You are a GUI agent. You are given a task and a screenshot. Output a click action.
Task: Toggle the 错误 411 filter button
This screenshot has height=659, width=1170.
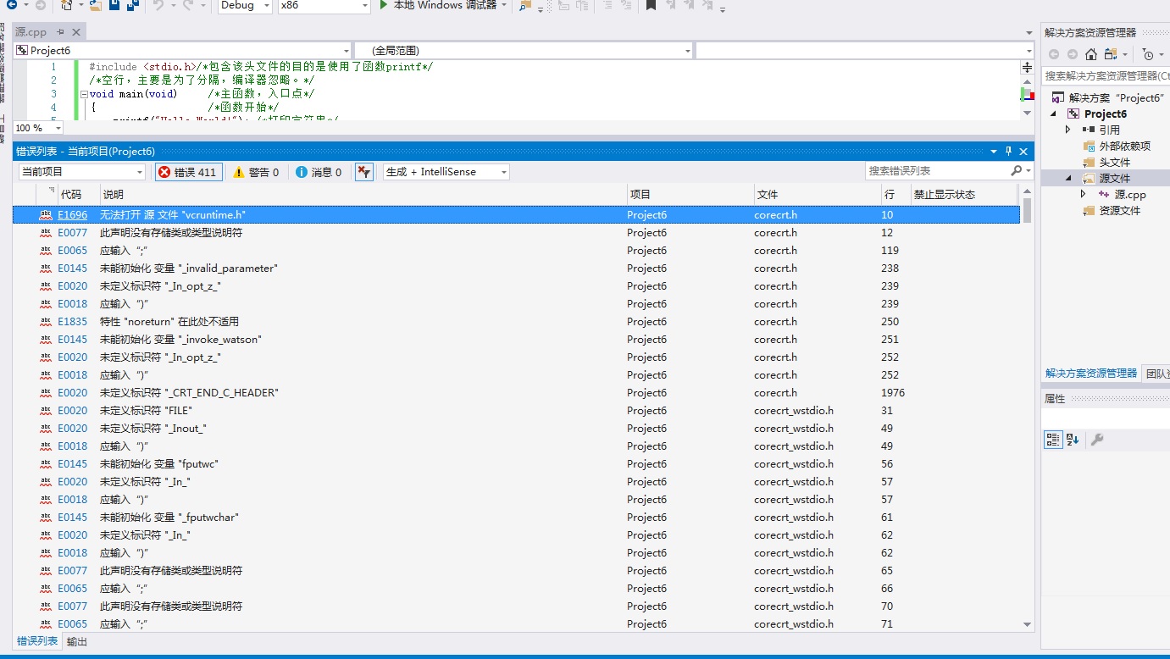(188, 172)
